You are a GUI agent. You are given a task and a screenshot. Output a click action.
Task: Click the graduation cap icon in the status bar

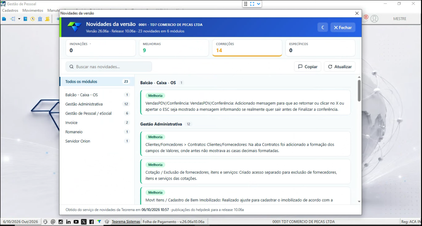(x=107, y=222)
